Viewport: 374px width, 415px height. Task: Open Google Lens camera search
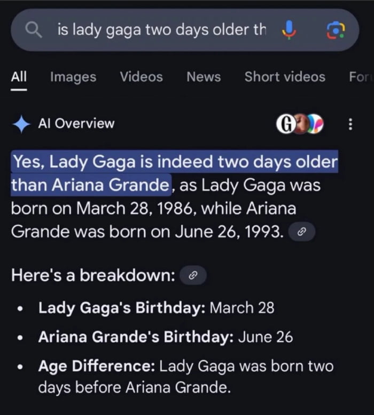click(336, 30)
